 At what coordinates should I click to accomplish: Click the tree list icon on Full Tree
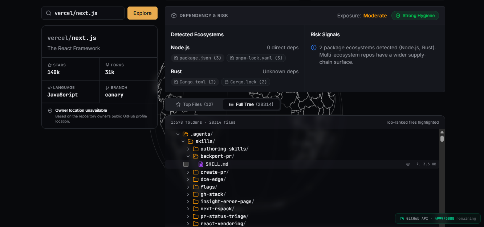231,104
